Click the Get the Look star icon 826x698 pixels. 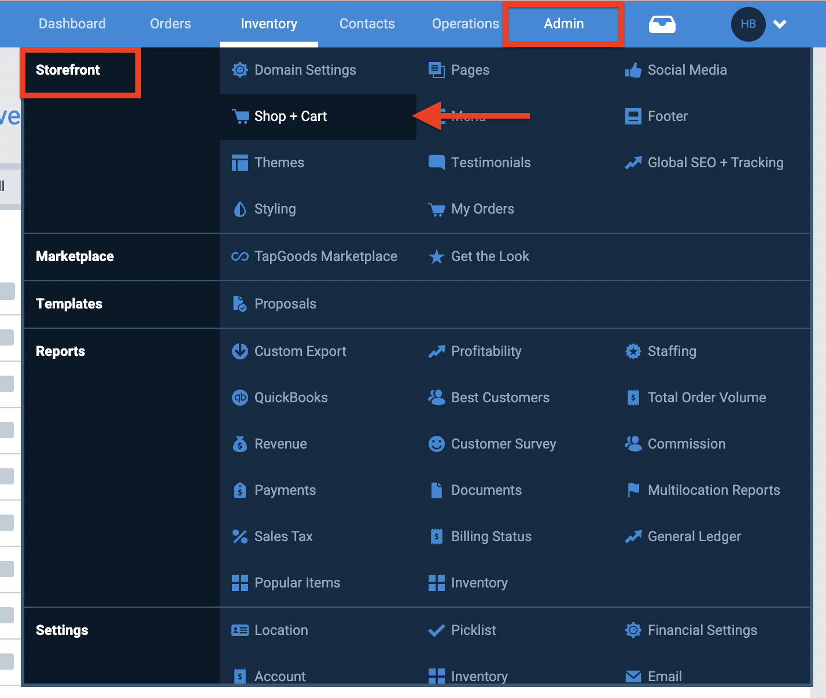pyautogui.click(x=436, y=256)
